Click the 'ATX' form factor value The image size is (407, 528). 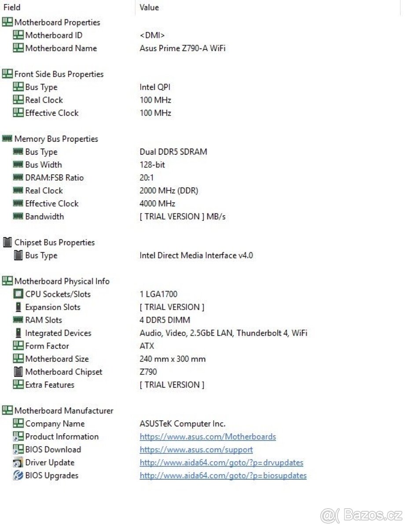click(x=147, y=346)
